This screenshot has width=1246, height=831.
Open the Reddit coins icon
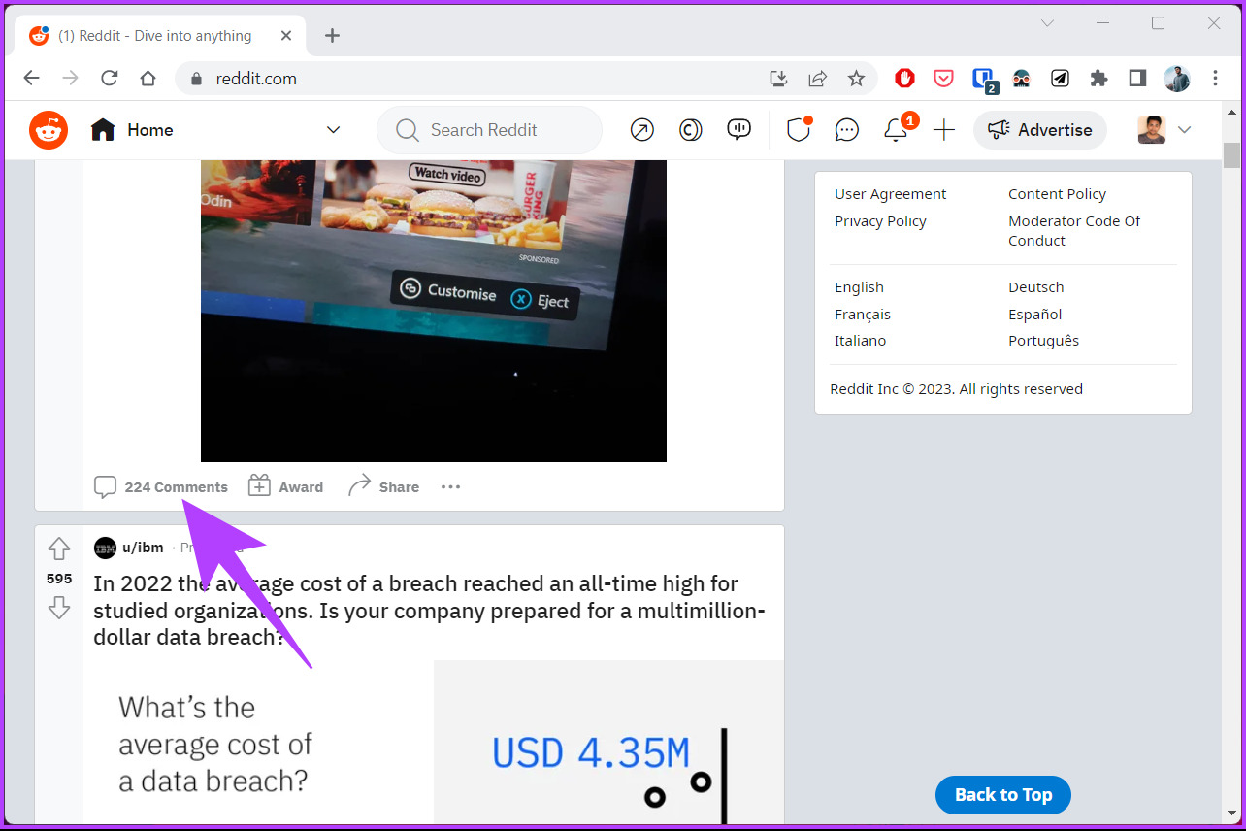[690, 129]
